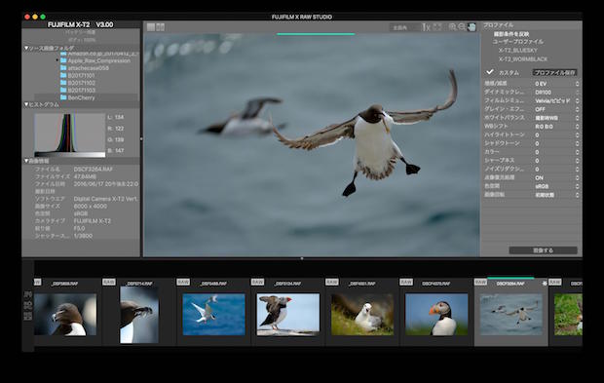Click the B20171102 folder icon
Screen dimensions: 604x383
pyautogui.click(x=63, y=83)
